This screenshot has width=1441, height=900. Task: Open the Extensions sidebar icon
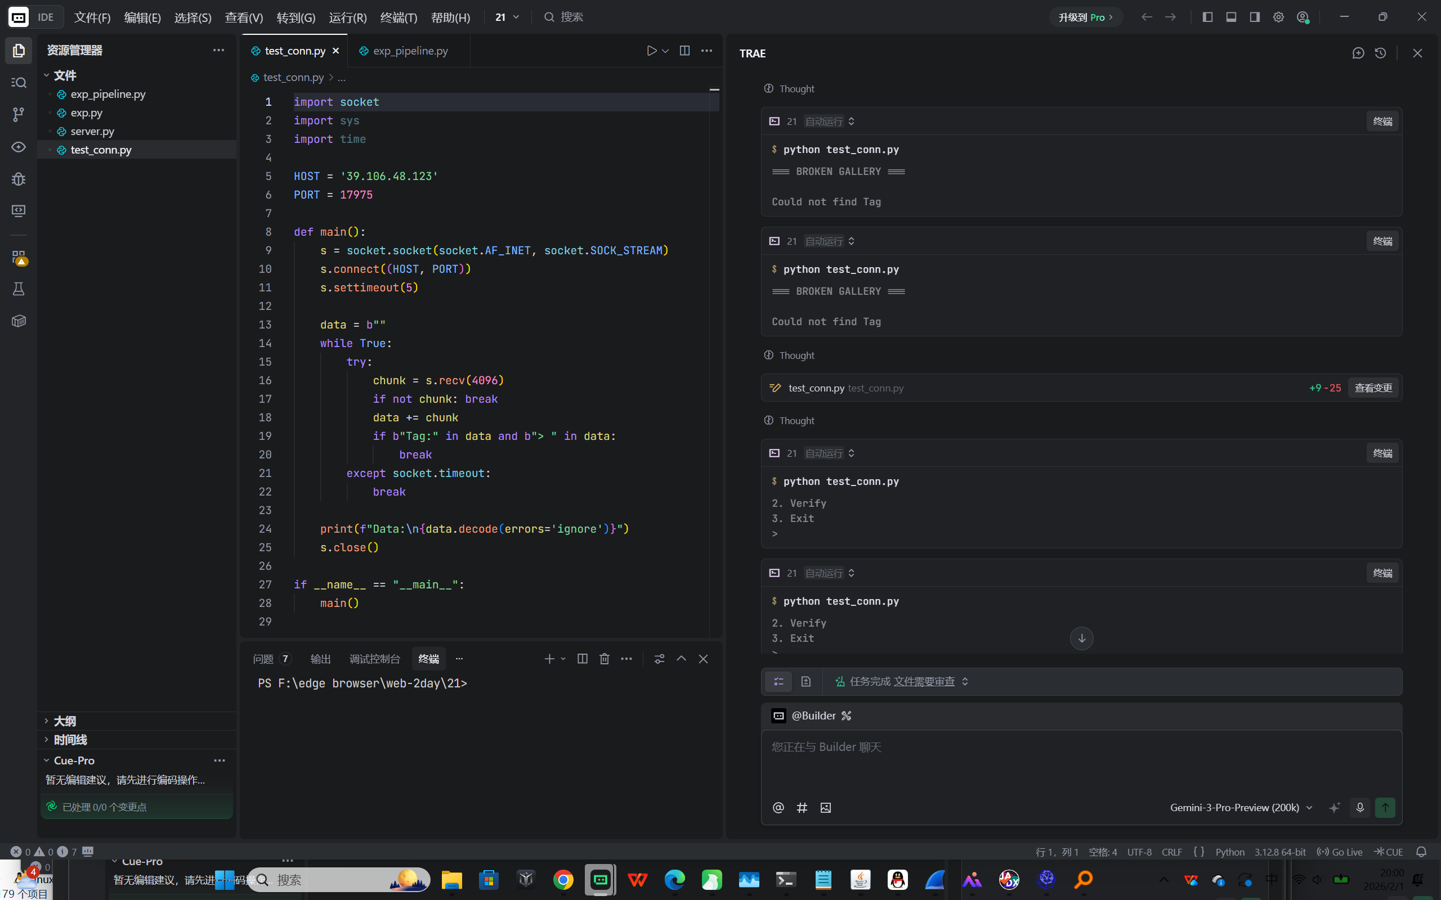pyautogui.click(x=19, y=257)
